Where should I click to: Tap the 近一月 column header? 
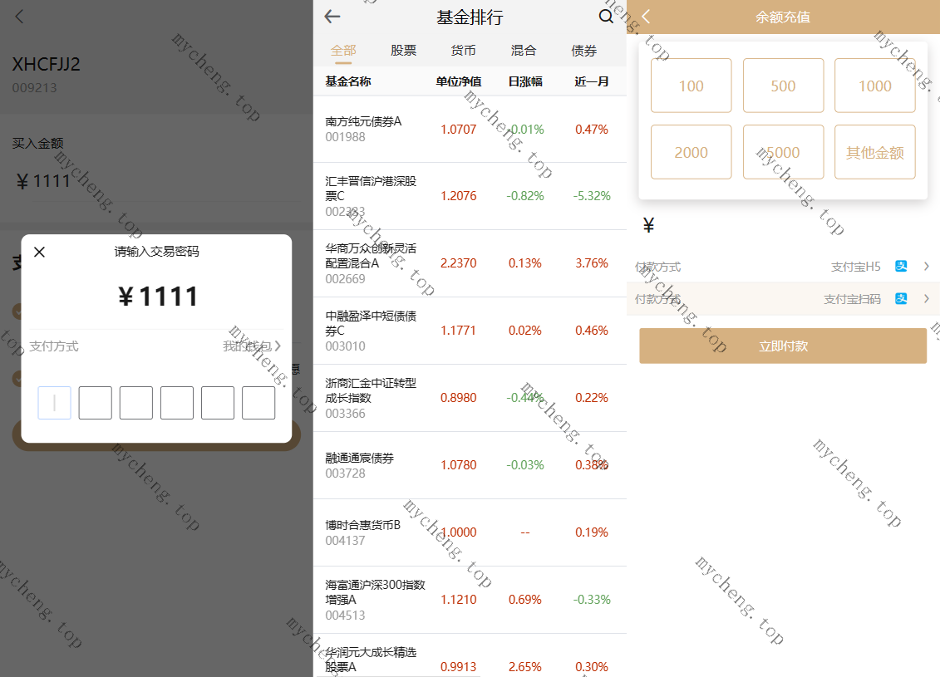(x=592, y=81)
